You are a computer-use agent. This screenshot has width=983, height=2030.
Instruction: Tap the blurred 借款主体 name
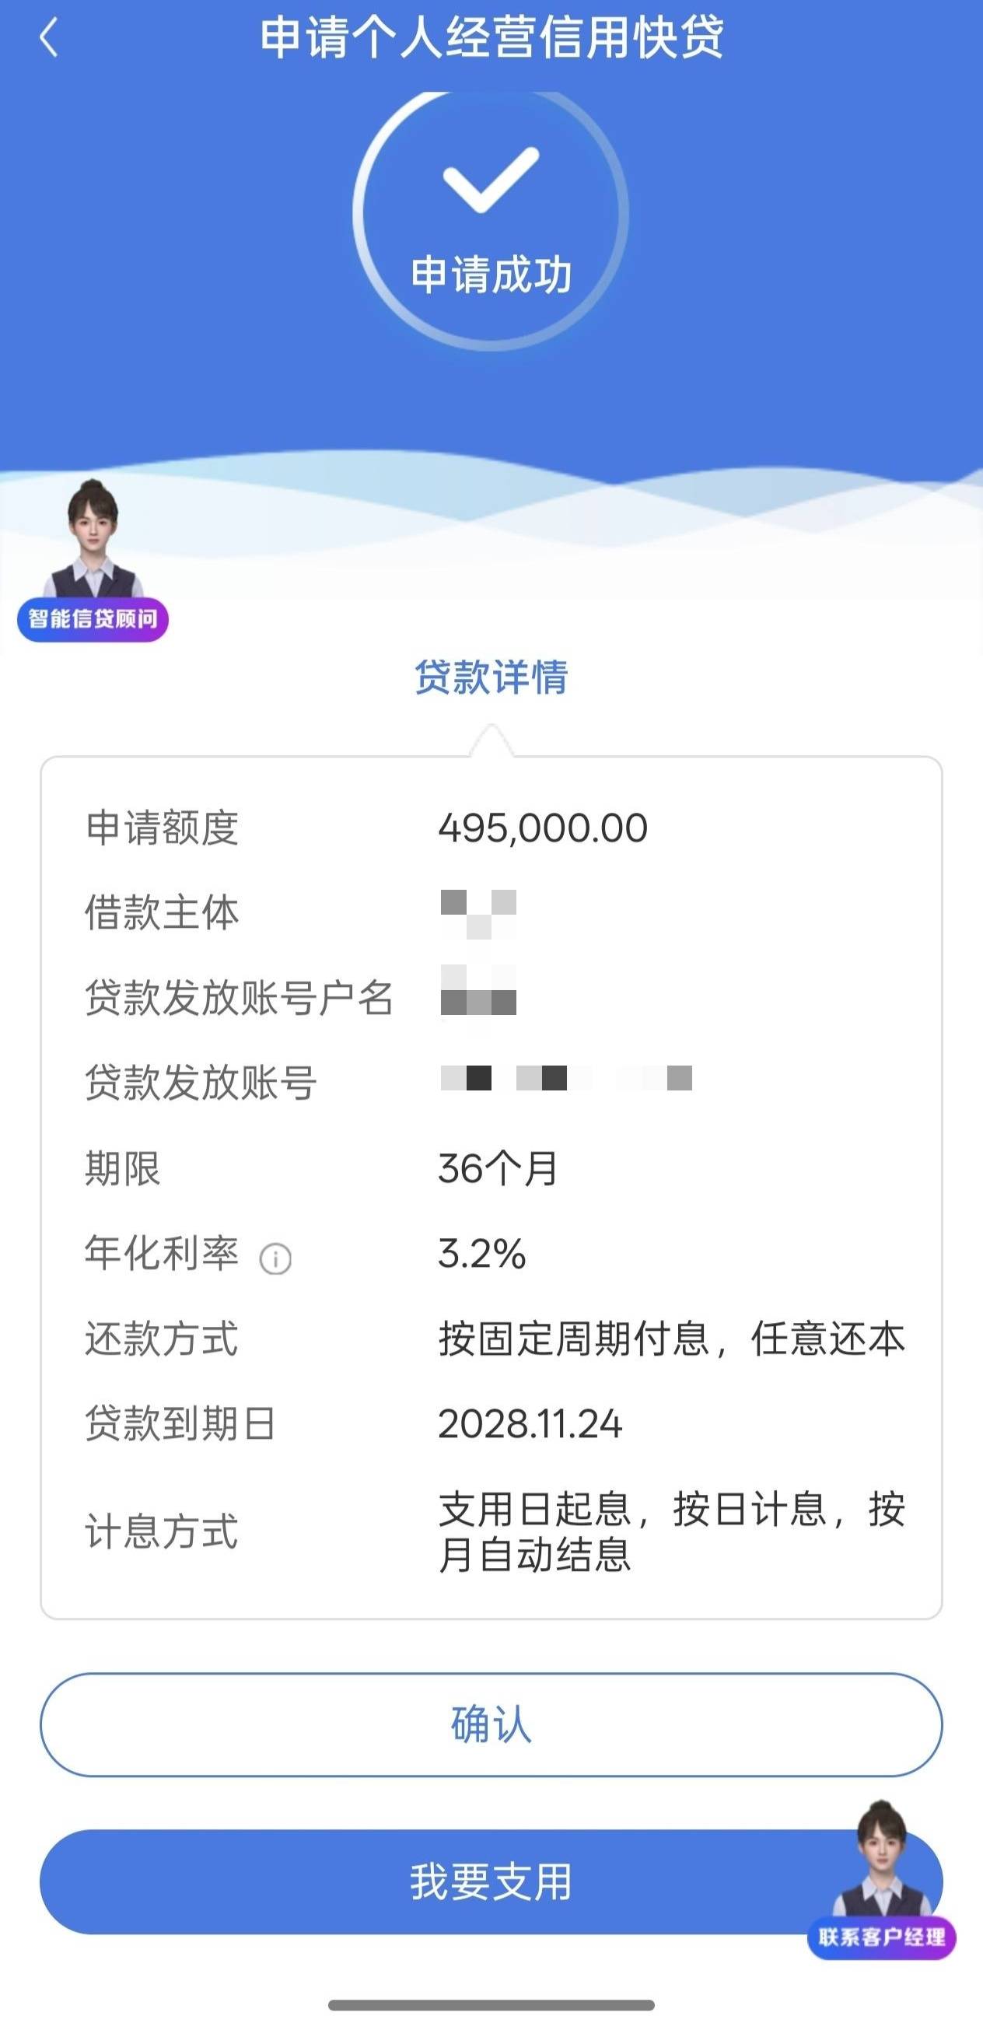click(478, 913)
